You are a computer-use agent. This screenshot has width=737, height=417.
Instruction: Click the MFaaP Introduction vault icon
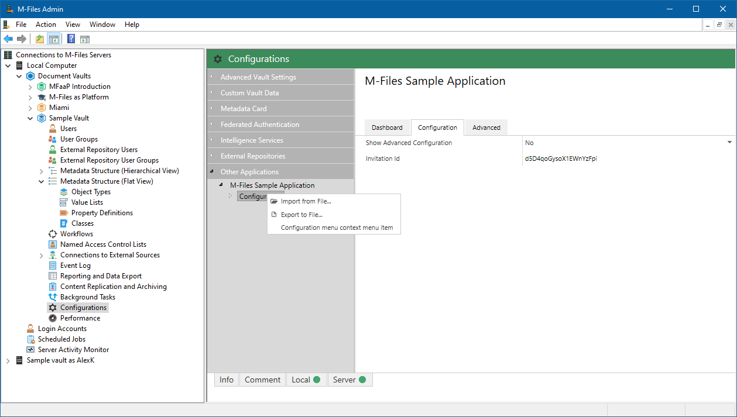point(42,87)
